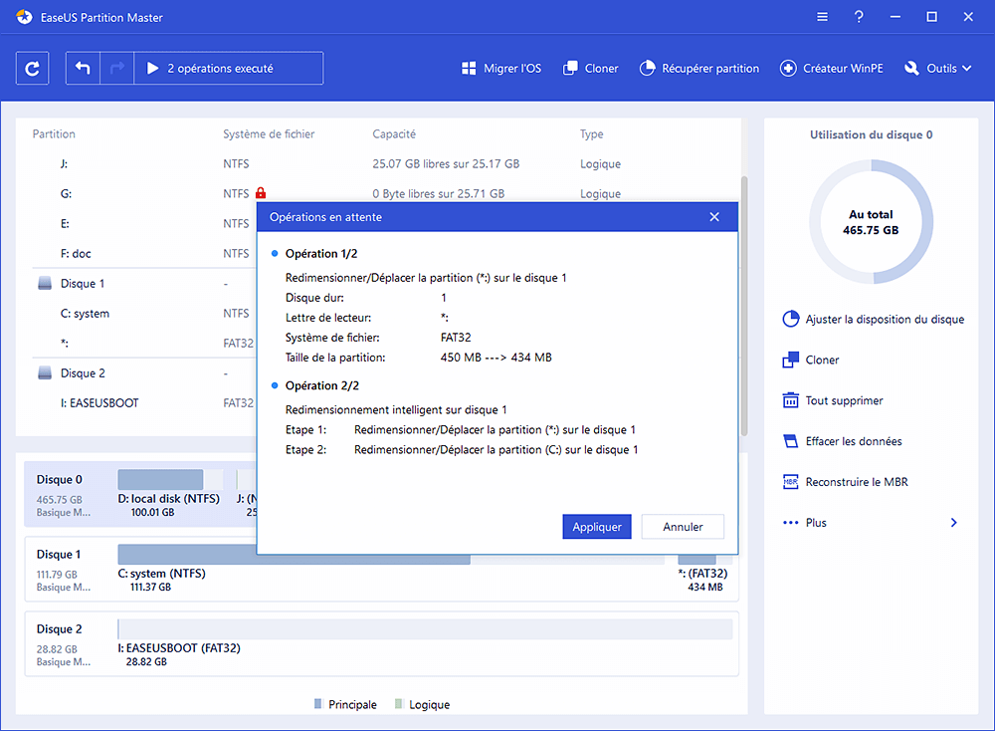This screenshot has width=995, height=731.
Task: Undo the last operation with the back arrow
Action: pyautogui.click(x=83, y=68)
